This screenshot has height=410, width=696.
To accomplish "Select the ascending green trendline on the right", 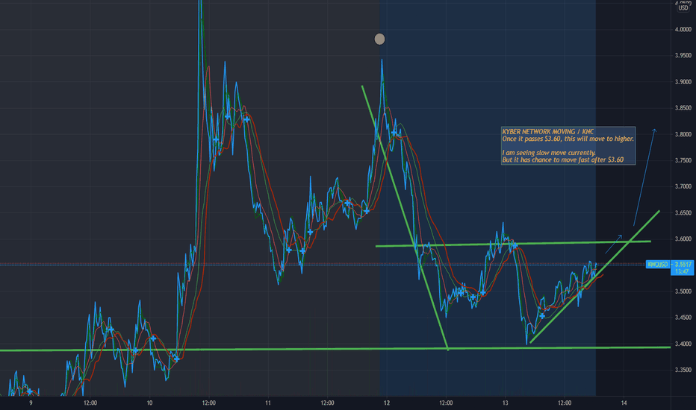I will [x=594, y=277].
